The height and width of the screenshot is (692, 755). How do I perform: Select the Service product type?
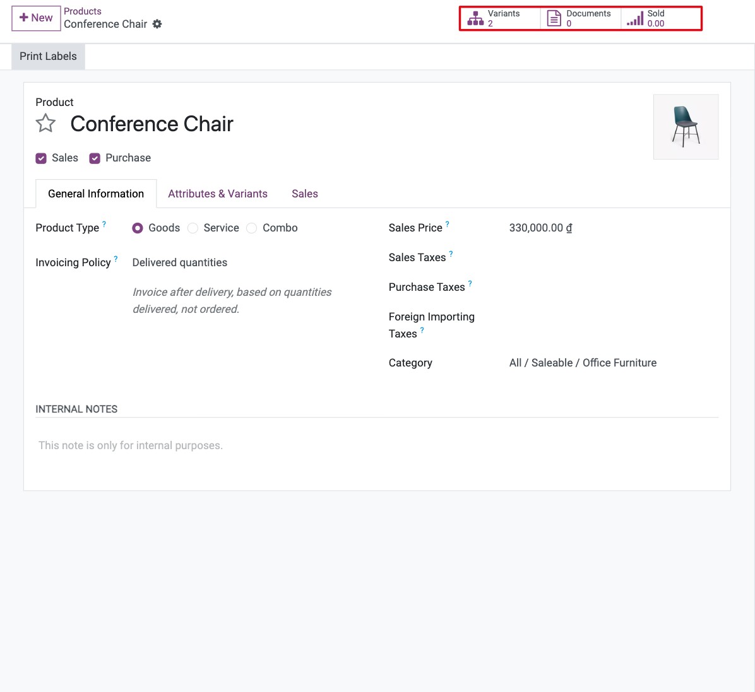tap(193, 228)
